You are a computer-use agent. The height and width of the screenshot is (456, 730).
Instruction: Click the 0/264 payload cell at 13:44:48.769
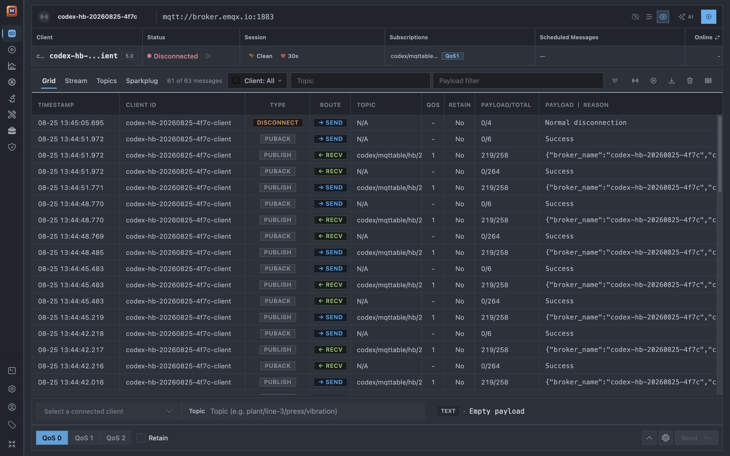[x=490, y=236]
